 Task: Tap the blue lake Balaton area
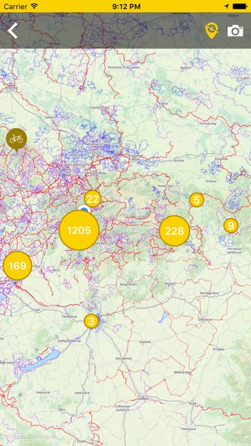[x=40, y=361]
